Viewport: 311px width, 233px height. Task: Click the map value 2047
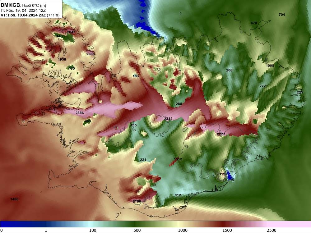[71, 32]
